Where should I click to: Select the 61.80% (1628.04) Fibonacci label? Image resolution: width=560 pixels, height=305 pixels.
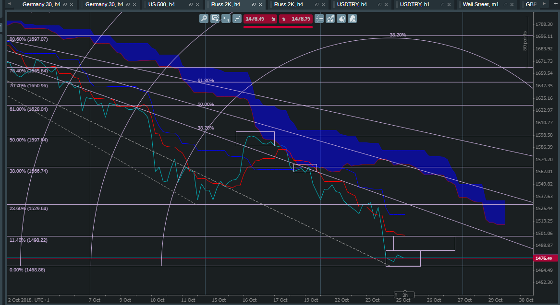tap(28, 109)
